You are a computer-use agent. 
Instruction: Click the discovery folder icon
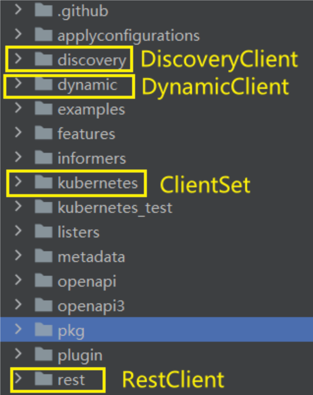pos(43,60)
